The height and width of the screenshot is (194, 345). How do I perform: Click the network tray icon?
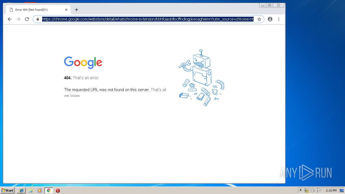(x=306, y=190)
